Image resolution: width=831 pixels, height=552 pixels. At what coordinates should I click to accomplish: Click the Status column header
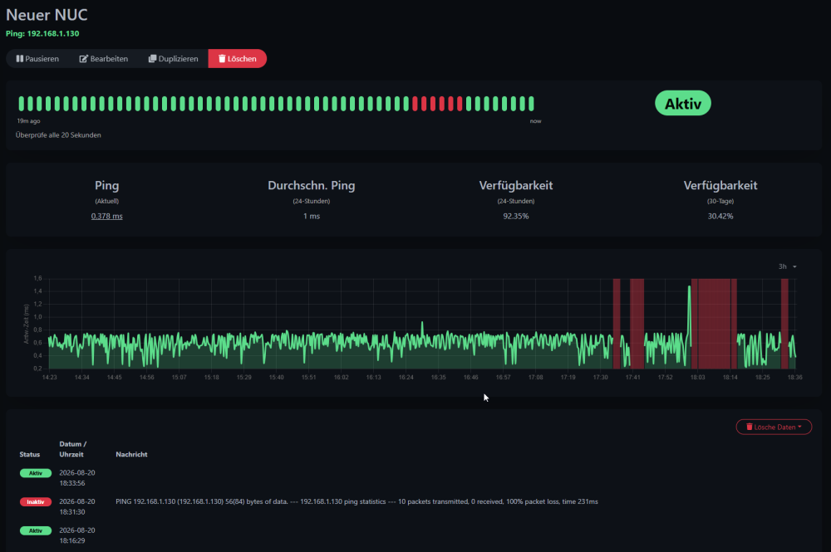[x=30, y=455]
